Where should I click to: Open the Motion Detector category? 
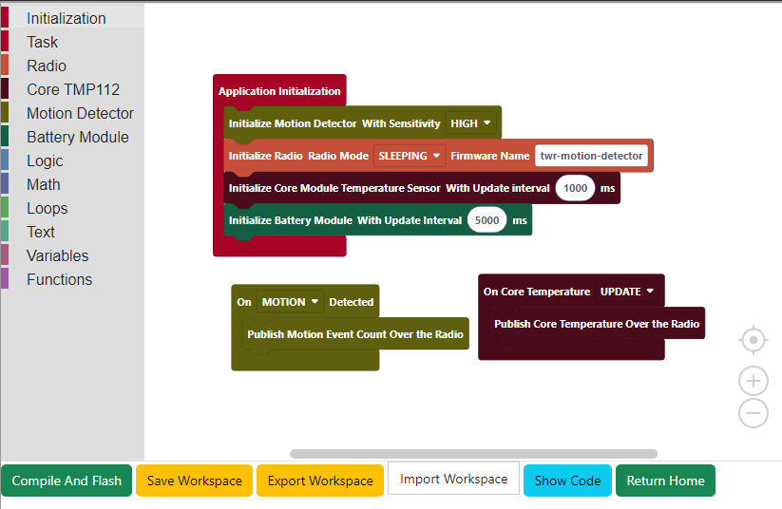80,113
